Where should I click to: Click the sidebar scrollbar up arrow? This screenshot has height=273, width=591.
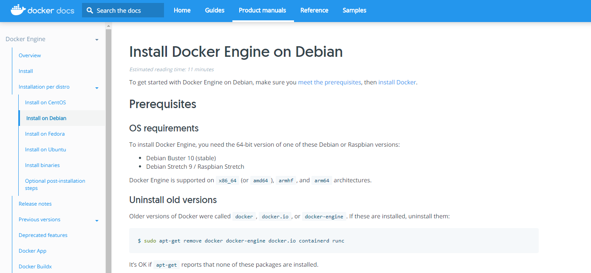(x=108, y=26)
